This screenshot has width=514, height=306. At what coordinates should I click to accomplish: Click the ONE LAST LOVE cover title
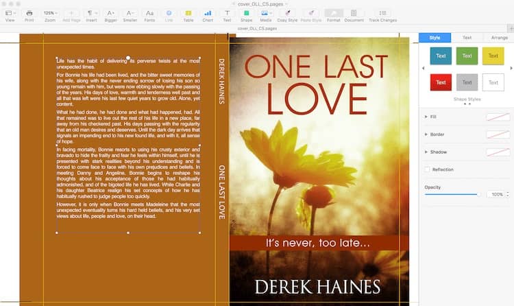317,84
